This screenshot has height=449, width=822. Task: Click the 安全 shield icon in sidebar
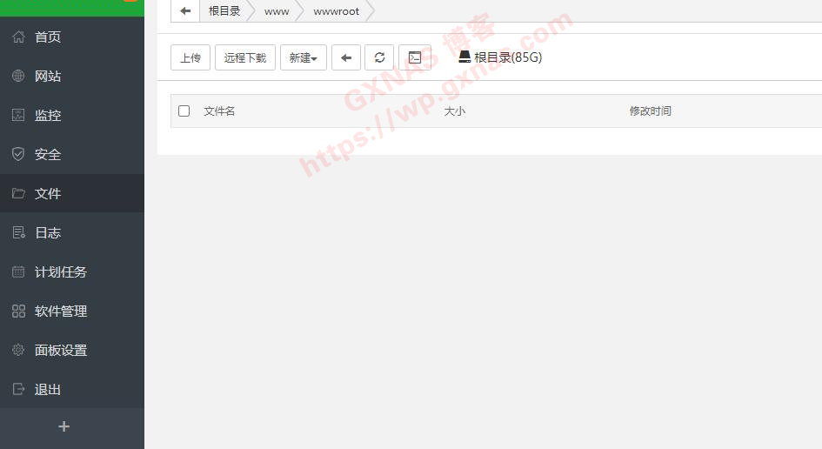(x=18, y=154)
